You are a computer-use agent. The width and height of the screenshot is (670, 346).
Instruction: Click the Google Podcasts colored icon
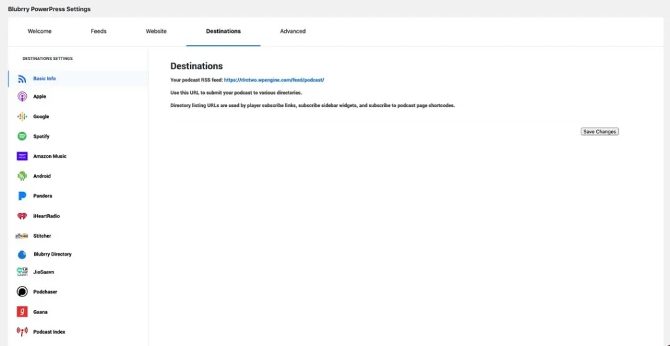[22, 117]
